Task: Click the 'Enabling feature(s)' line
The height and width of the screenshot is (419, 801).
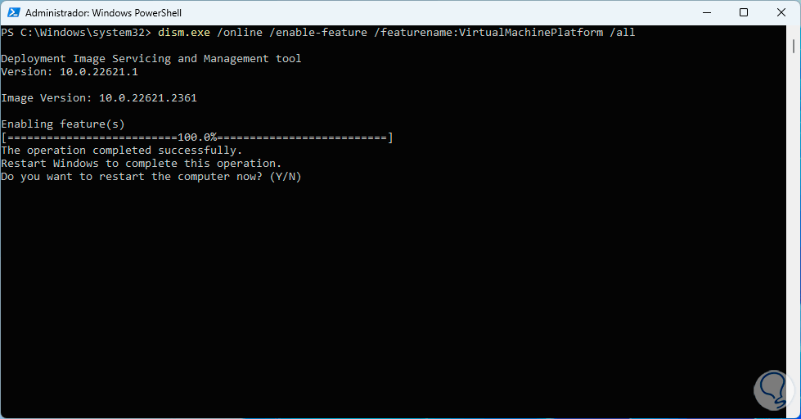Action: tap(63, 124)
